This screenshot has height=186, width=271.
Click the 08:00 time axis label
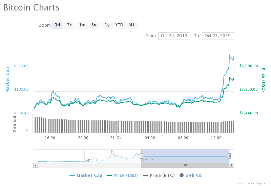click(183, 138)
